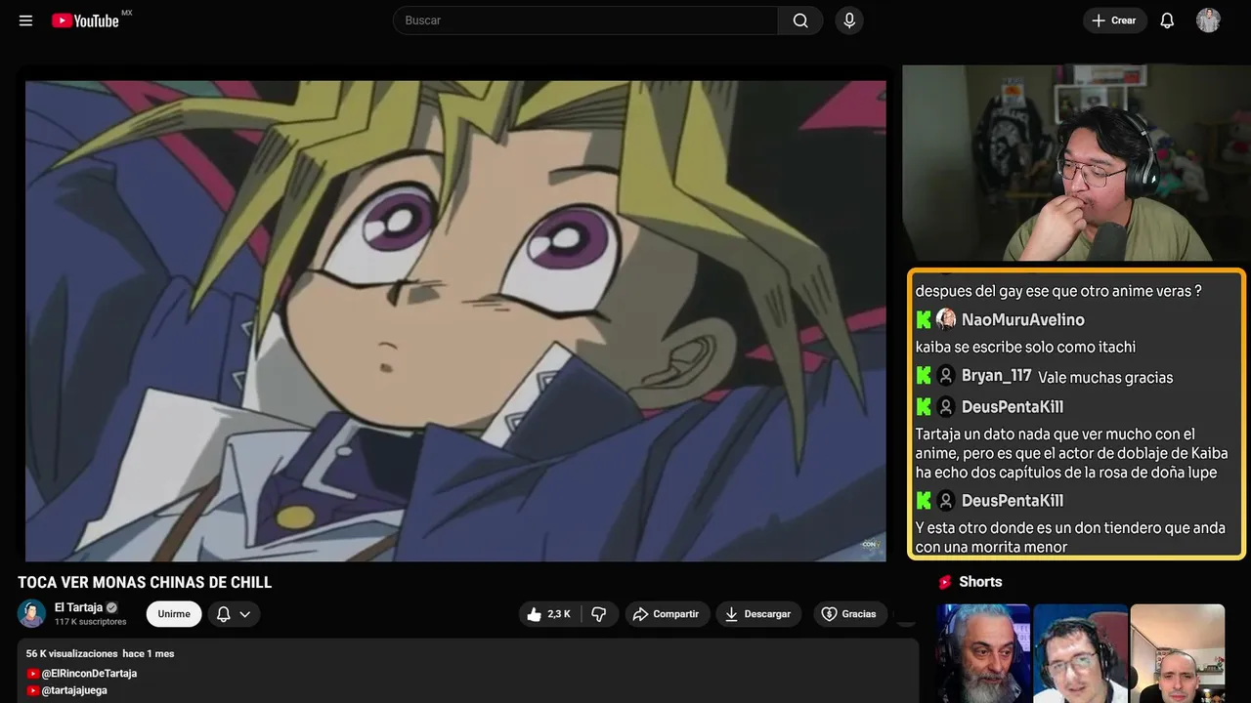Image resolution: width=1251 pixels, height=703 pixels.
Task: Like the video showing 2,3 K
Action: 550,614
